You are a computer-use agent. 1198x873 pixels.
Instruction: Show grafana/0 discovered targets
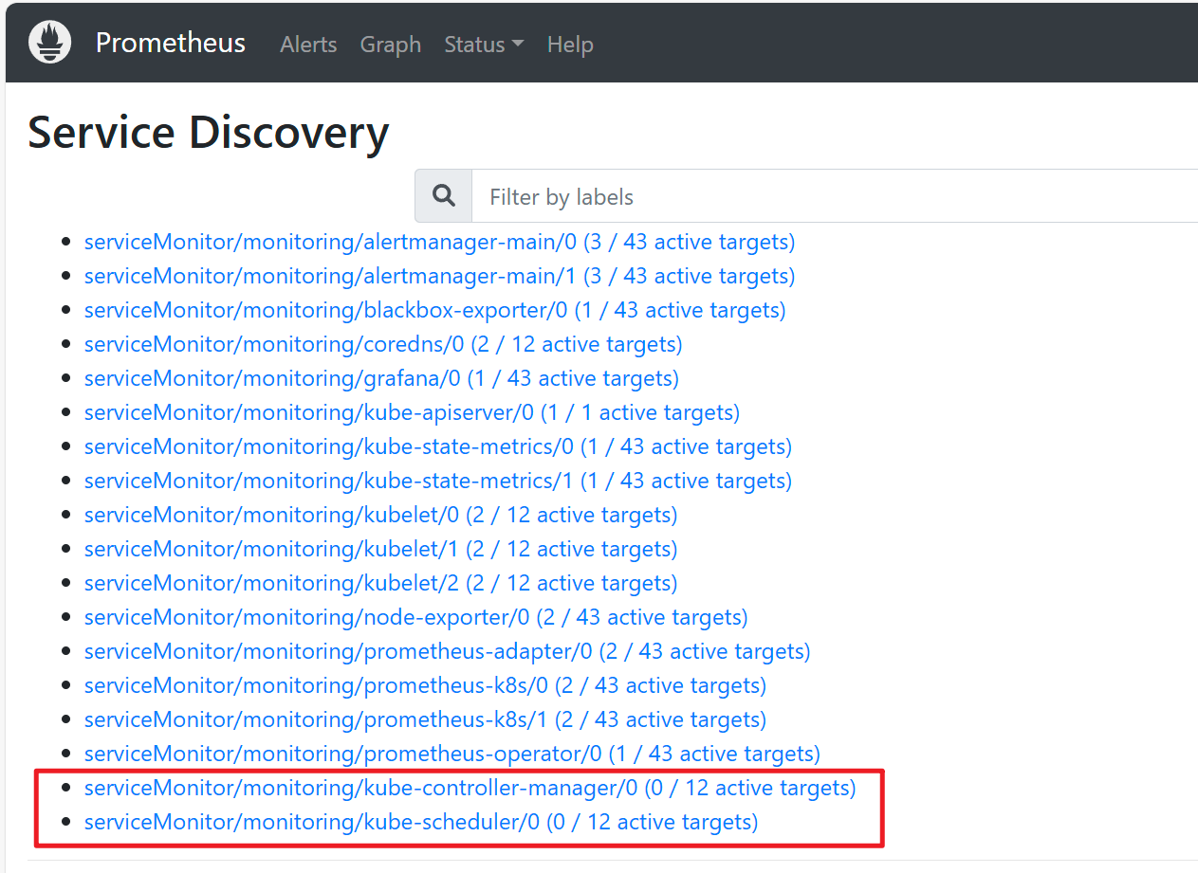pos(381,378)
